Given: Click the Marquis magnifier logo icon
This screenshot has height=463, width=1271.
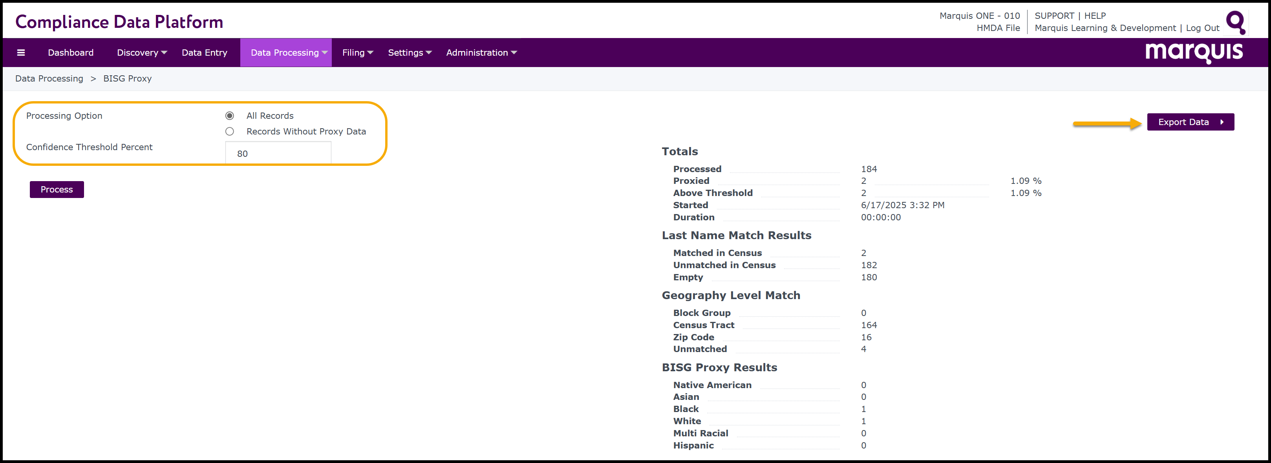Looking at the screenshot, I should (x=1236, y=22).
